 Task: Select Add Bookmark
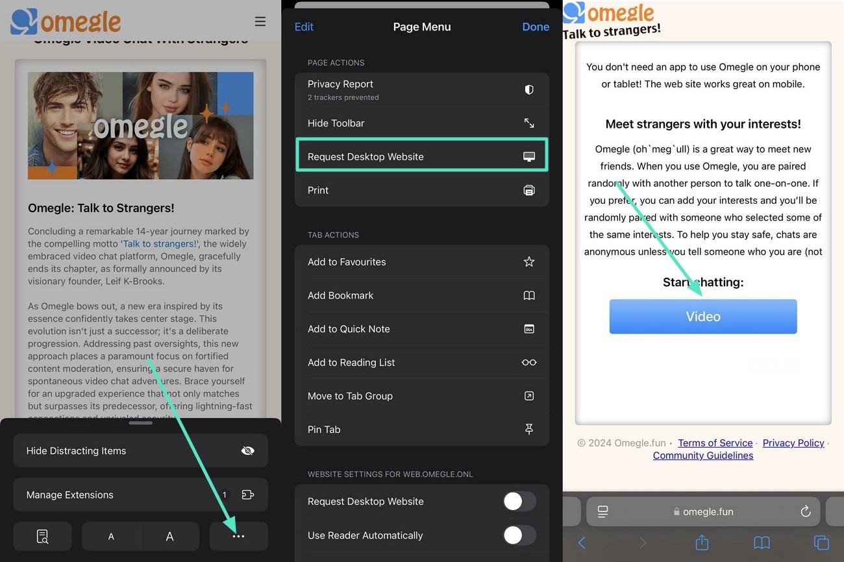422,295
